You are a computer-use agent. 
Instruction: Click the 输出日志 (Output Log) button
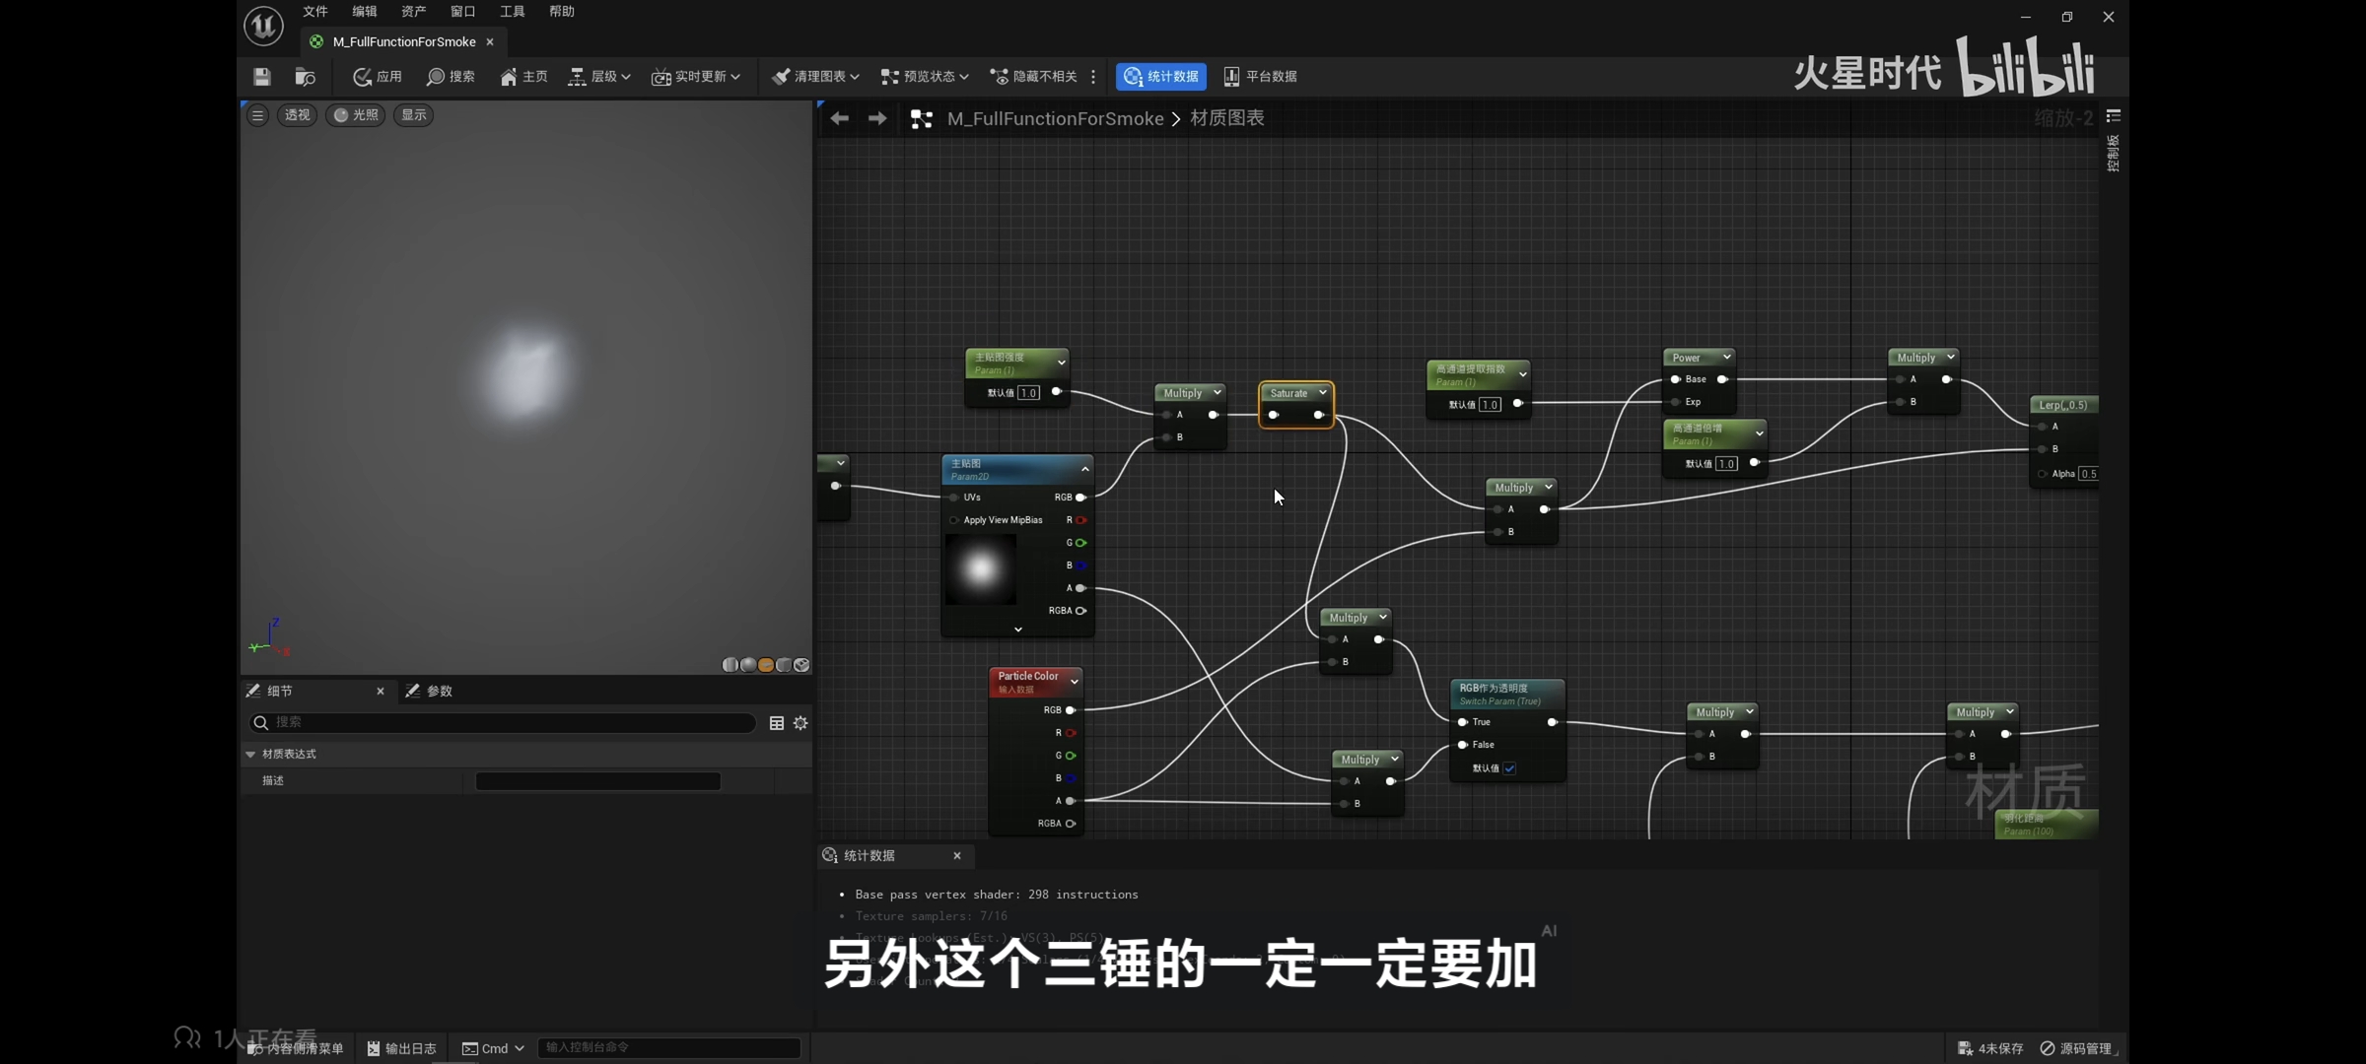pos(401,1048)
